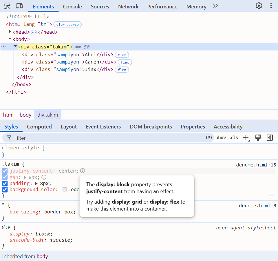Viewport: 278px width, 261px height.
Task: Open Event Listeners pane
Action: click(103, 127)
